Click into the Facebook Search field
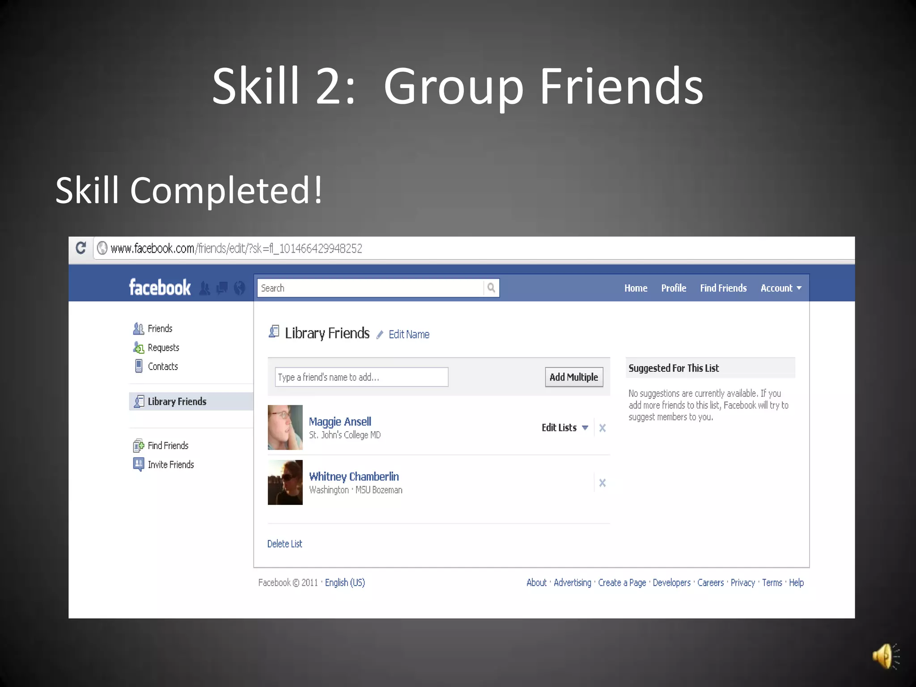Image resolution: width=916 pixels, height=687 pixels. [370, 288]
